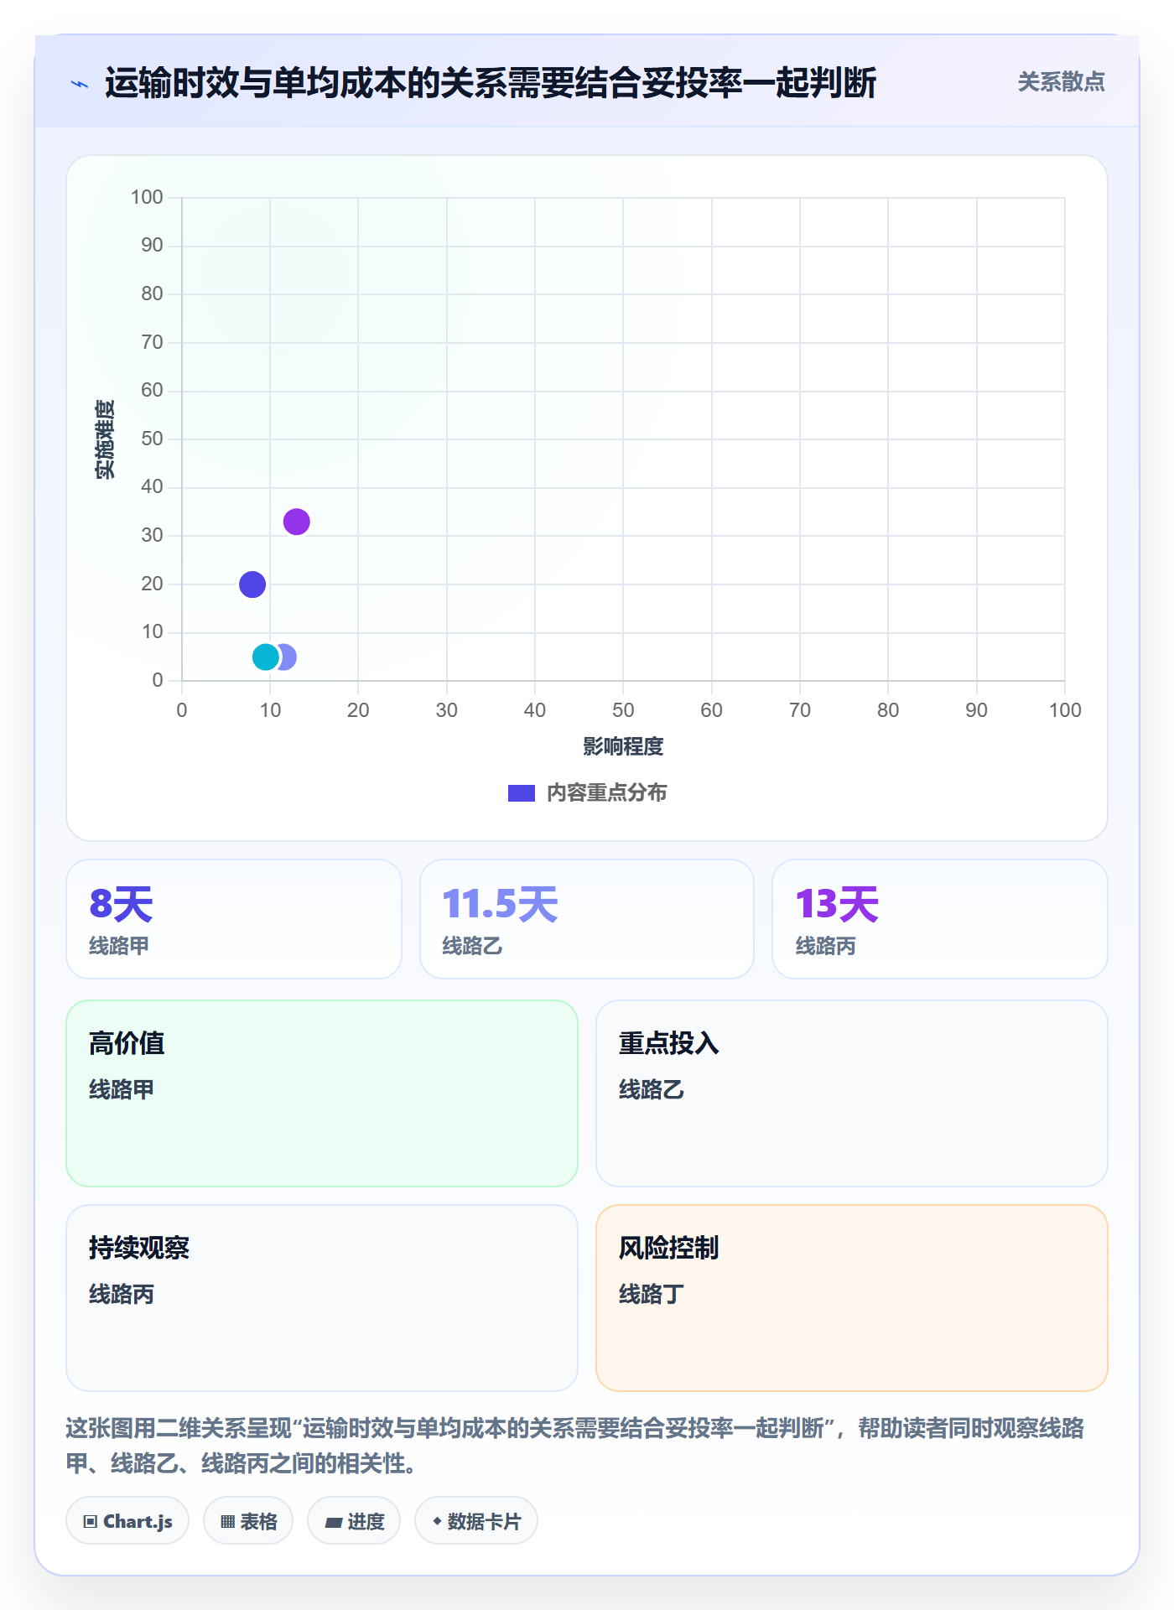Click the 风险控制 quadrant heading

[x=668, y=1248]
